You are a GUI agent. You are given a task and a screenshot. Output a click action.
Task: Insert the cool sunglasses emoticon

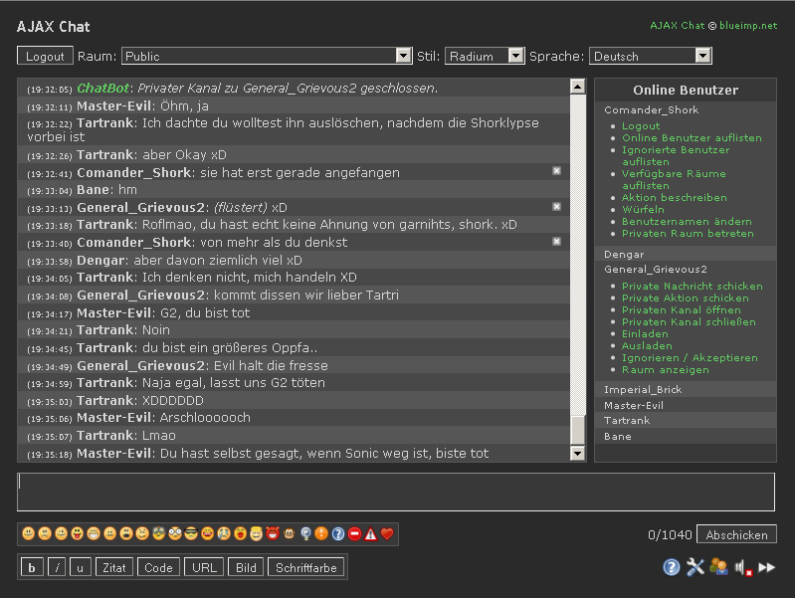[x=191, y=533]
